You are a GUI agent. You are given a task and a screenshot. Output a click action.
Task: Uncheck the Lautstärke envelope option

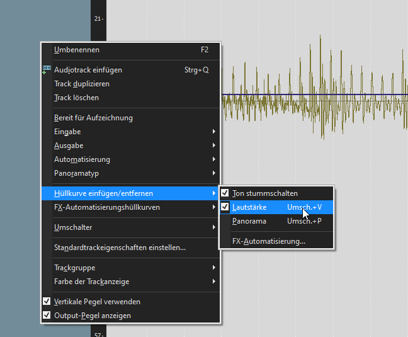pos(225,207)
